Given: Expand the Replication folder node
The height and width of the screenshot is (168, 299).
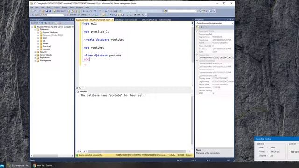Looking at the screenshot, I should 35,58.
